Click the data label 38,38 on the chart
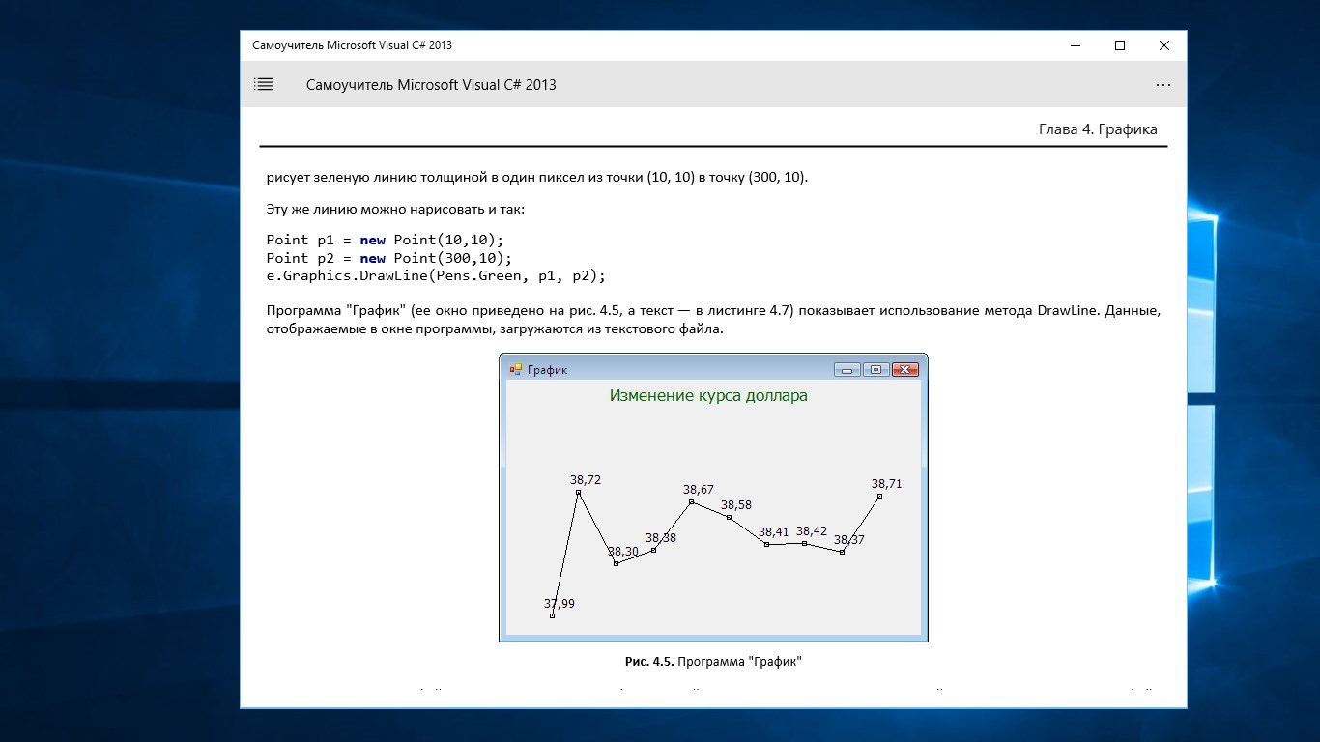The height and width of the screenshot is (742, 1320). 661,537
